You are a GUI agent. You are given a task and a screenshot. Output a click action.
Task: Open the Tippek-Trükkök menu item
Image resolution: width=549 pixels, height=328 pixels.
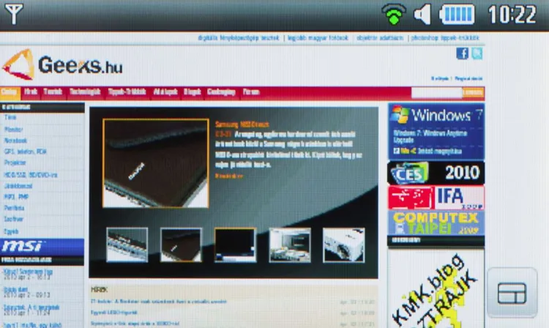[127, 92]
